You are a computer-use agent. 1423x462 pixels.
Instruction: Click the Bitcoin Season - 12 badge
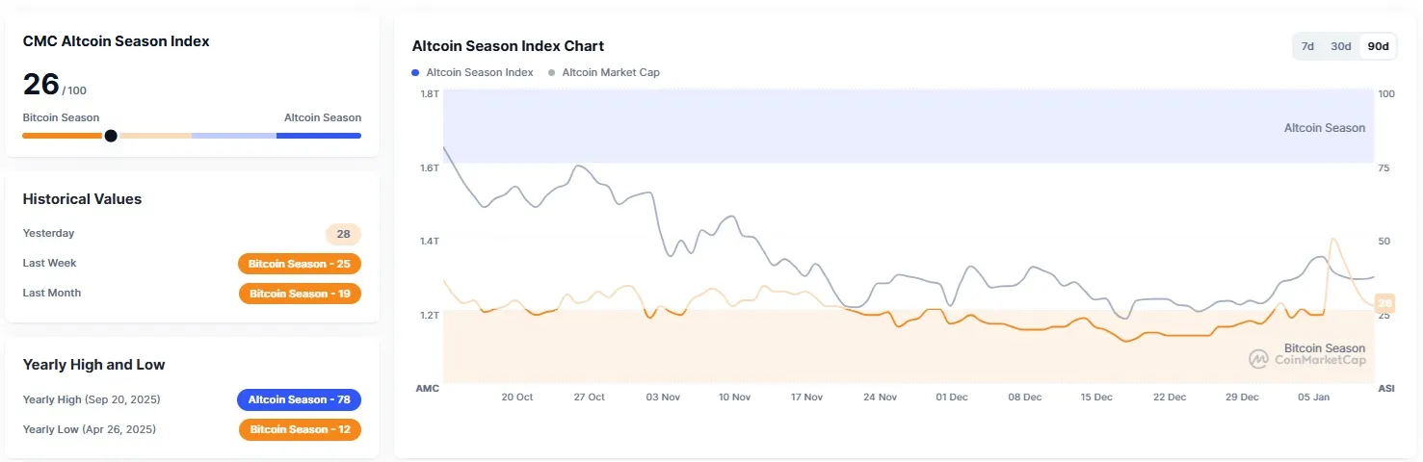coord(300,429)
